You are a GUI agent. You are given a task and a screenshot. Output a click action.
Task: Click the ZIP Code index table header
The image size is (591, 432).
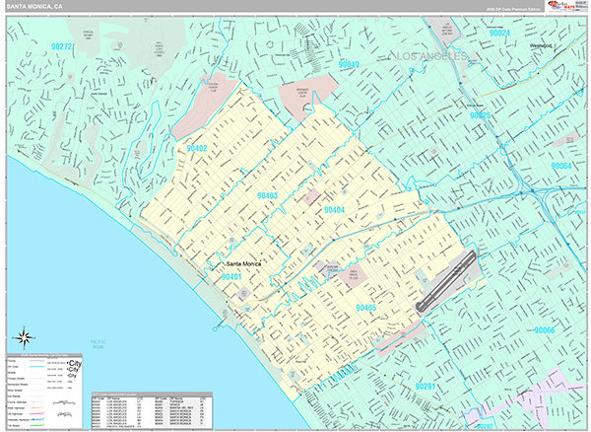(153, 395)
